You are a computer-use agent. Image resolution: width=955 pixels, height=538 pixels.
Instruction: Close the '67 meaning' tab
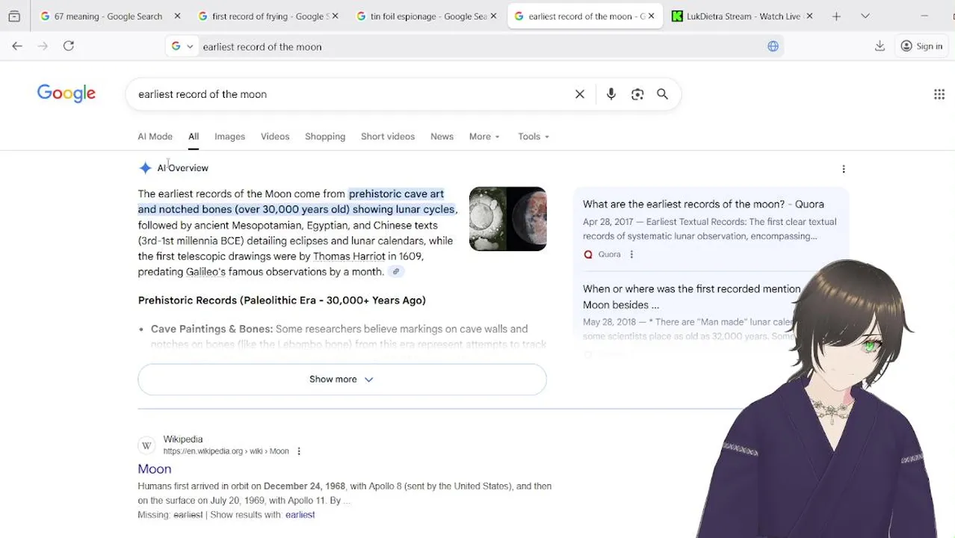pyautogui.click(x=177, y=16)
